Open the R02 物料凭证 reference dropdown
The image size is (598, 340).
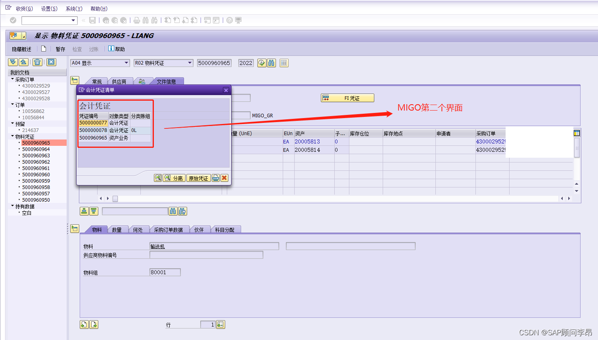(190, 63)
